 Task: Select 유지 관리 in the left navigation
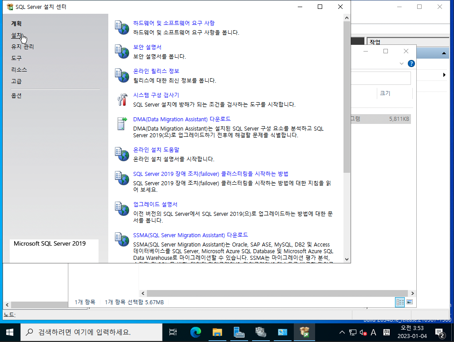click(x=23, y=47)
